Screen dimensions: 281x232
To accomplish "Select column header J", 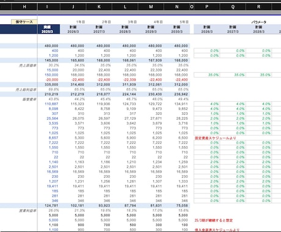I will click(x=73, y=7).
